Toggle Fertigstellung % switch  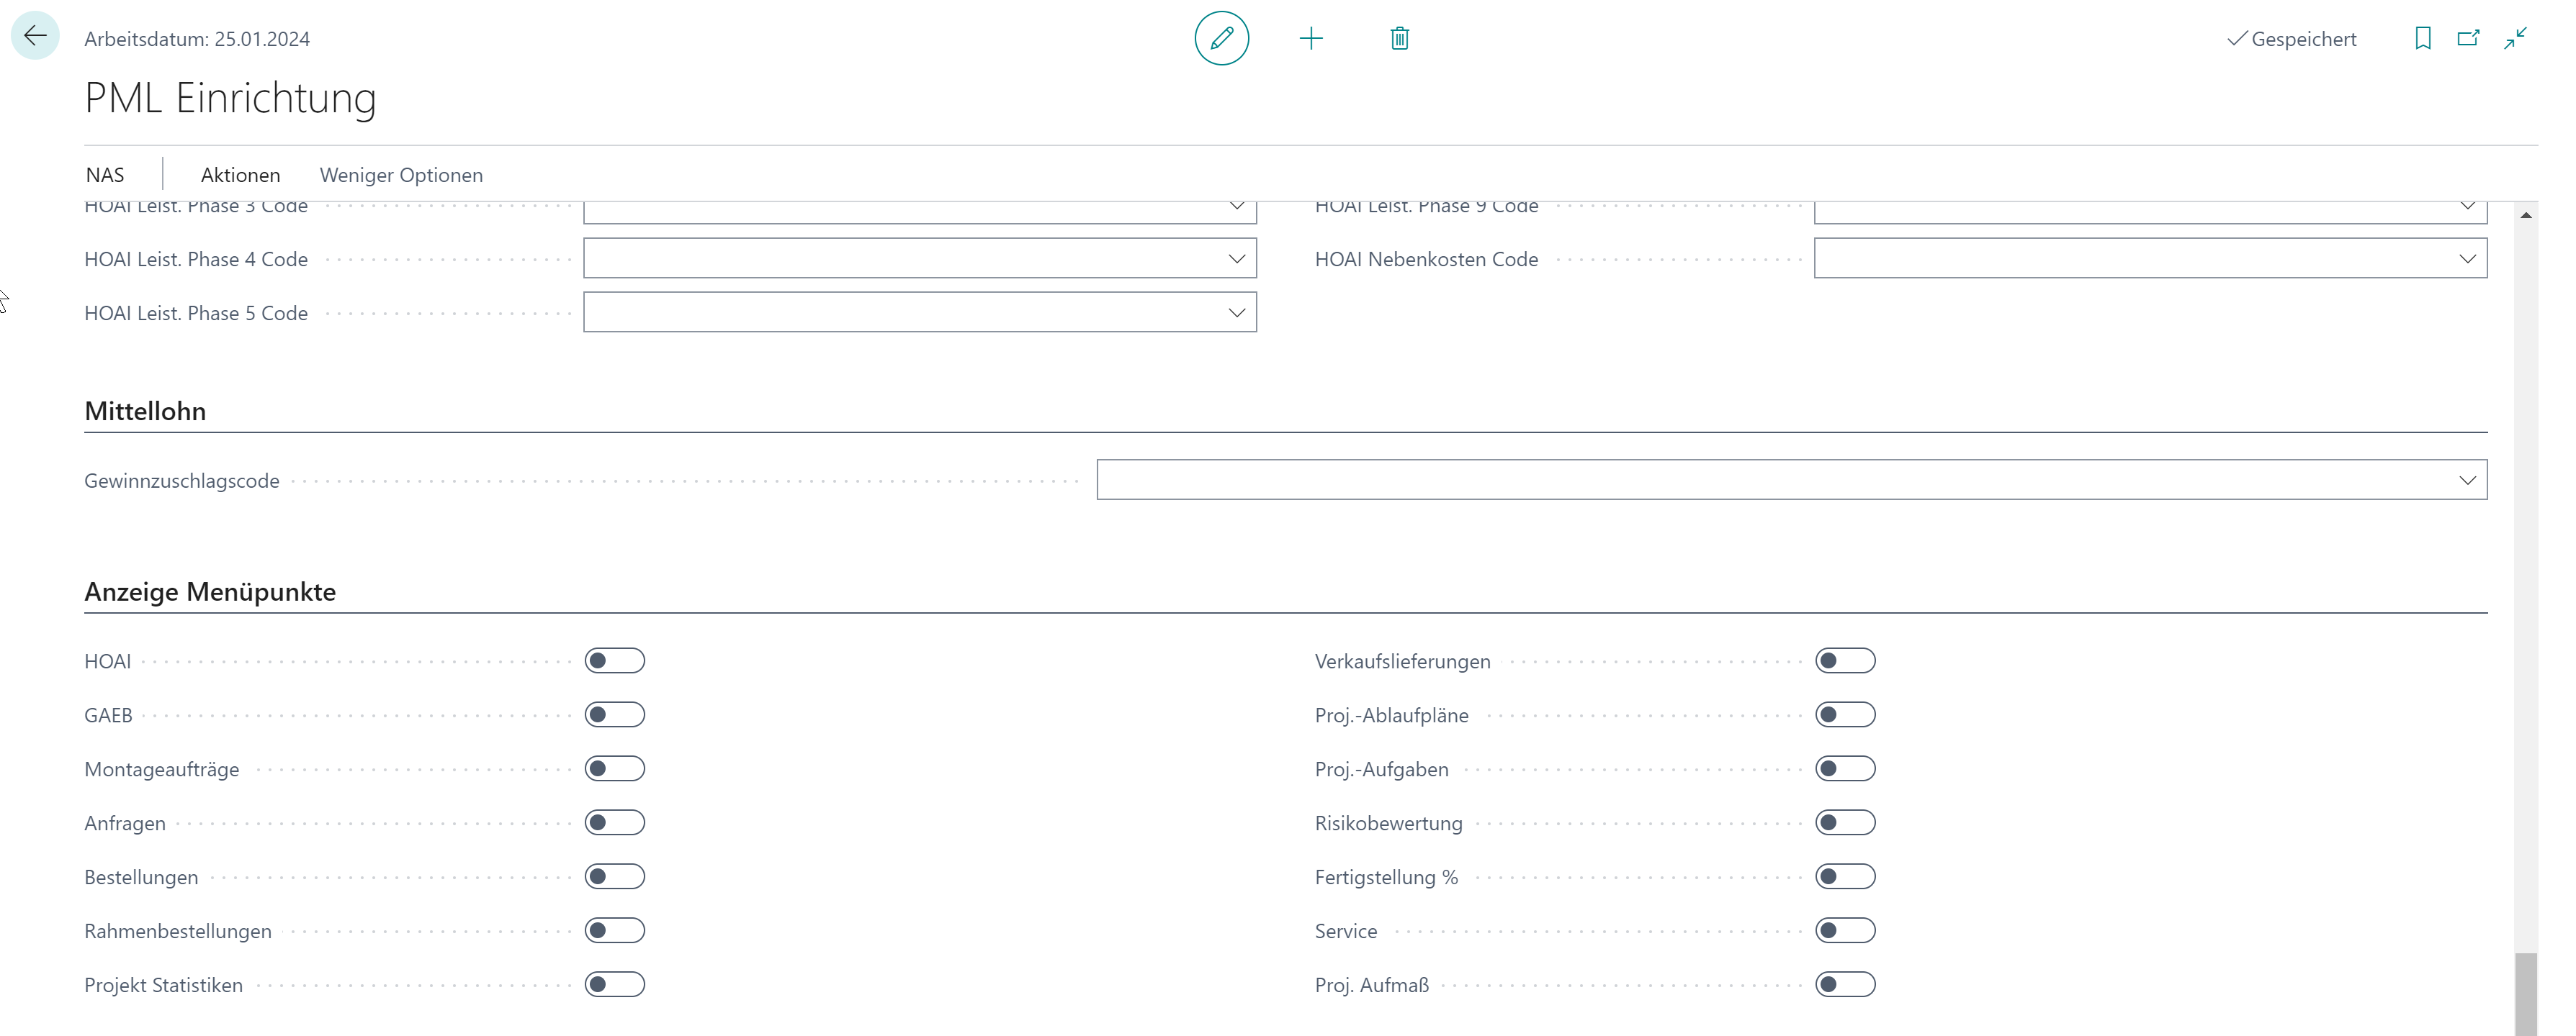coord(1845,876)
